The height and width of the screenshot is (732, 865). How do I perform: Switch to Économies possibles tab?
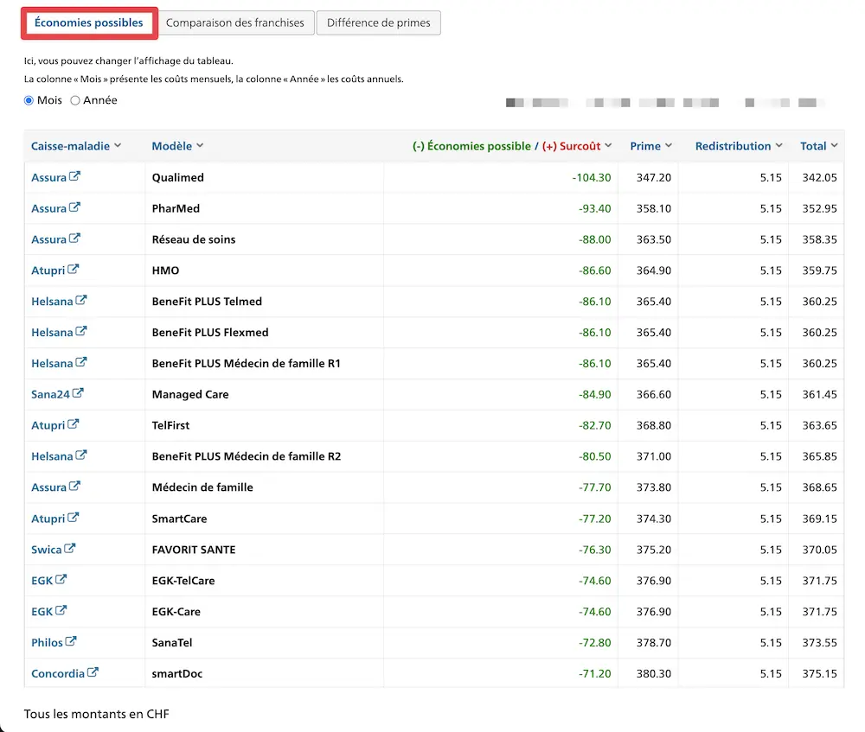(89, 22)
